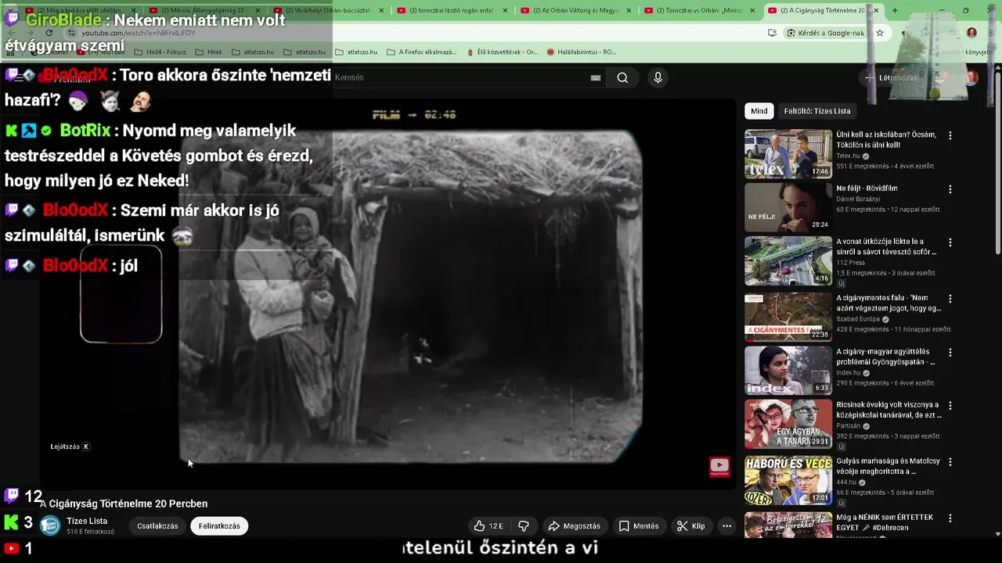Image resolution: width=1002 pixels, height=563 pixels.
Task: Open 'Gulyás marhasága és Matolcsy' 444.hu thumbnail
Action: (788, 481)
